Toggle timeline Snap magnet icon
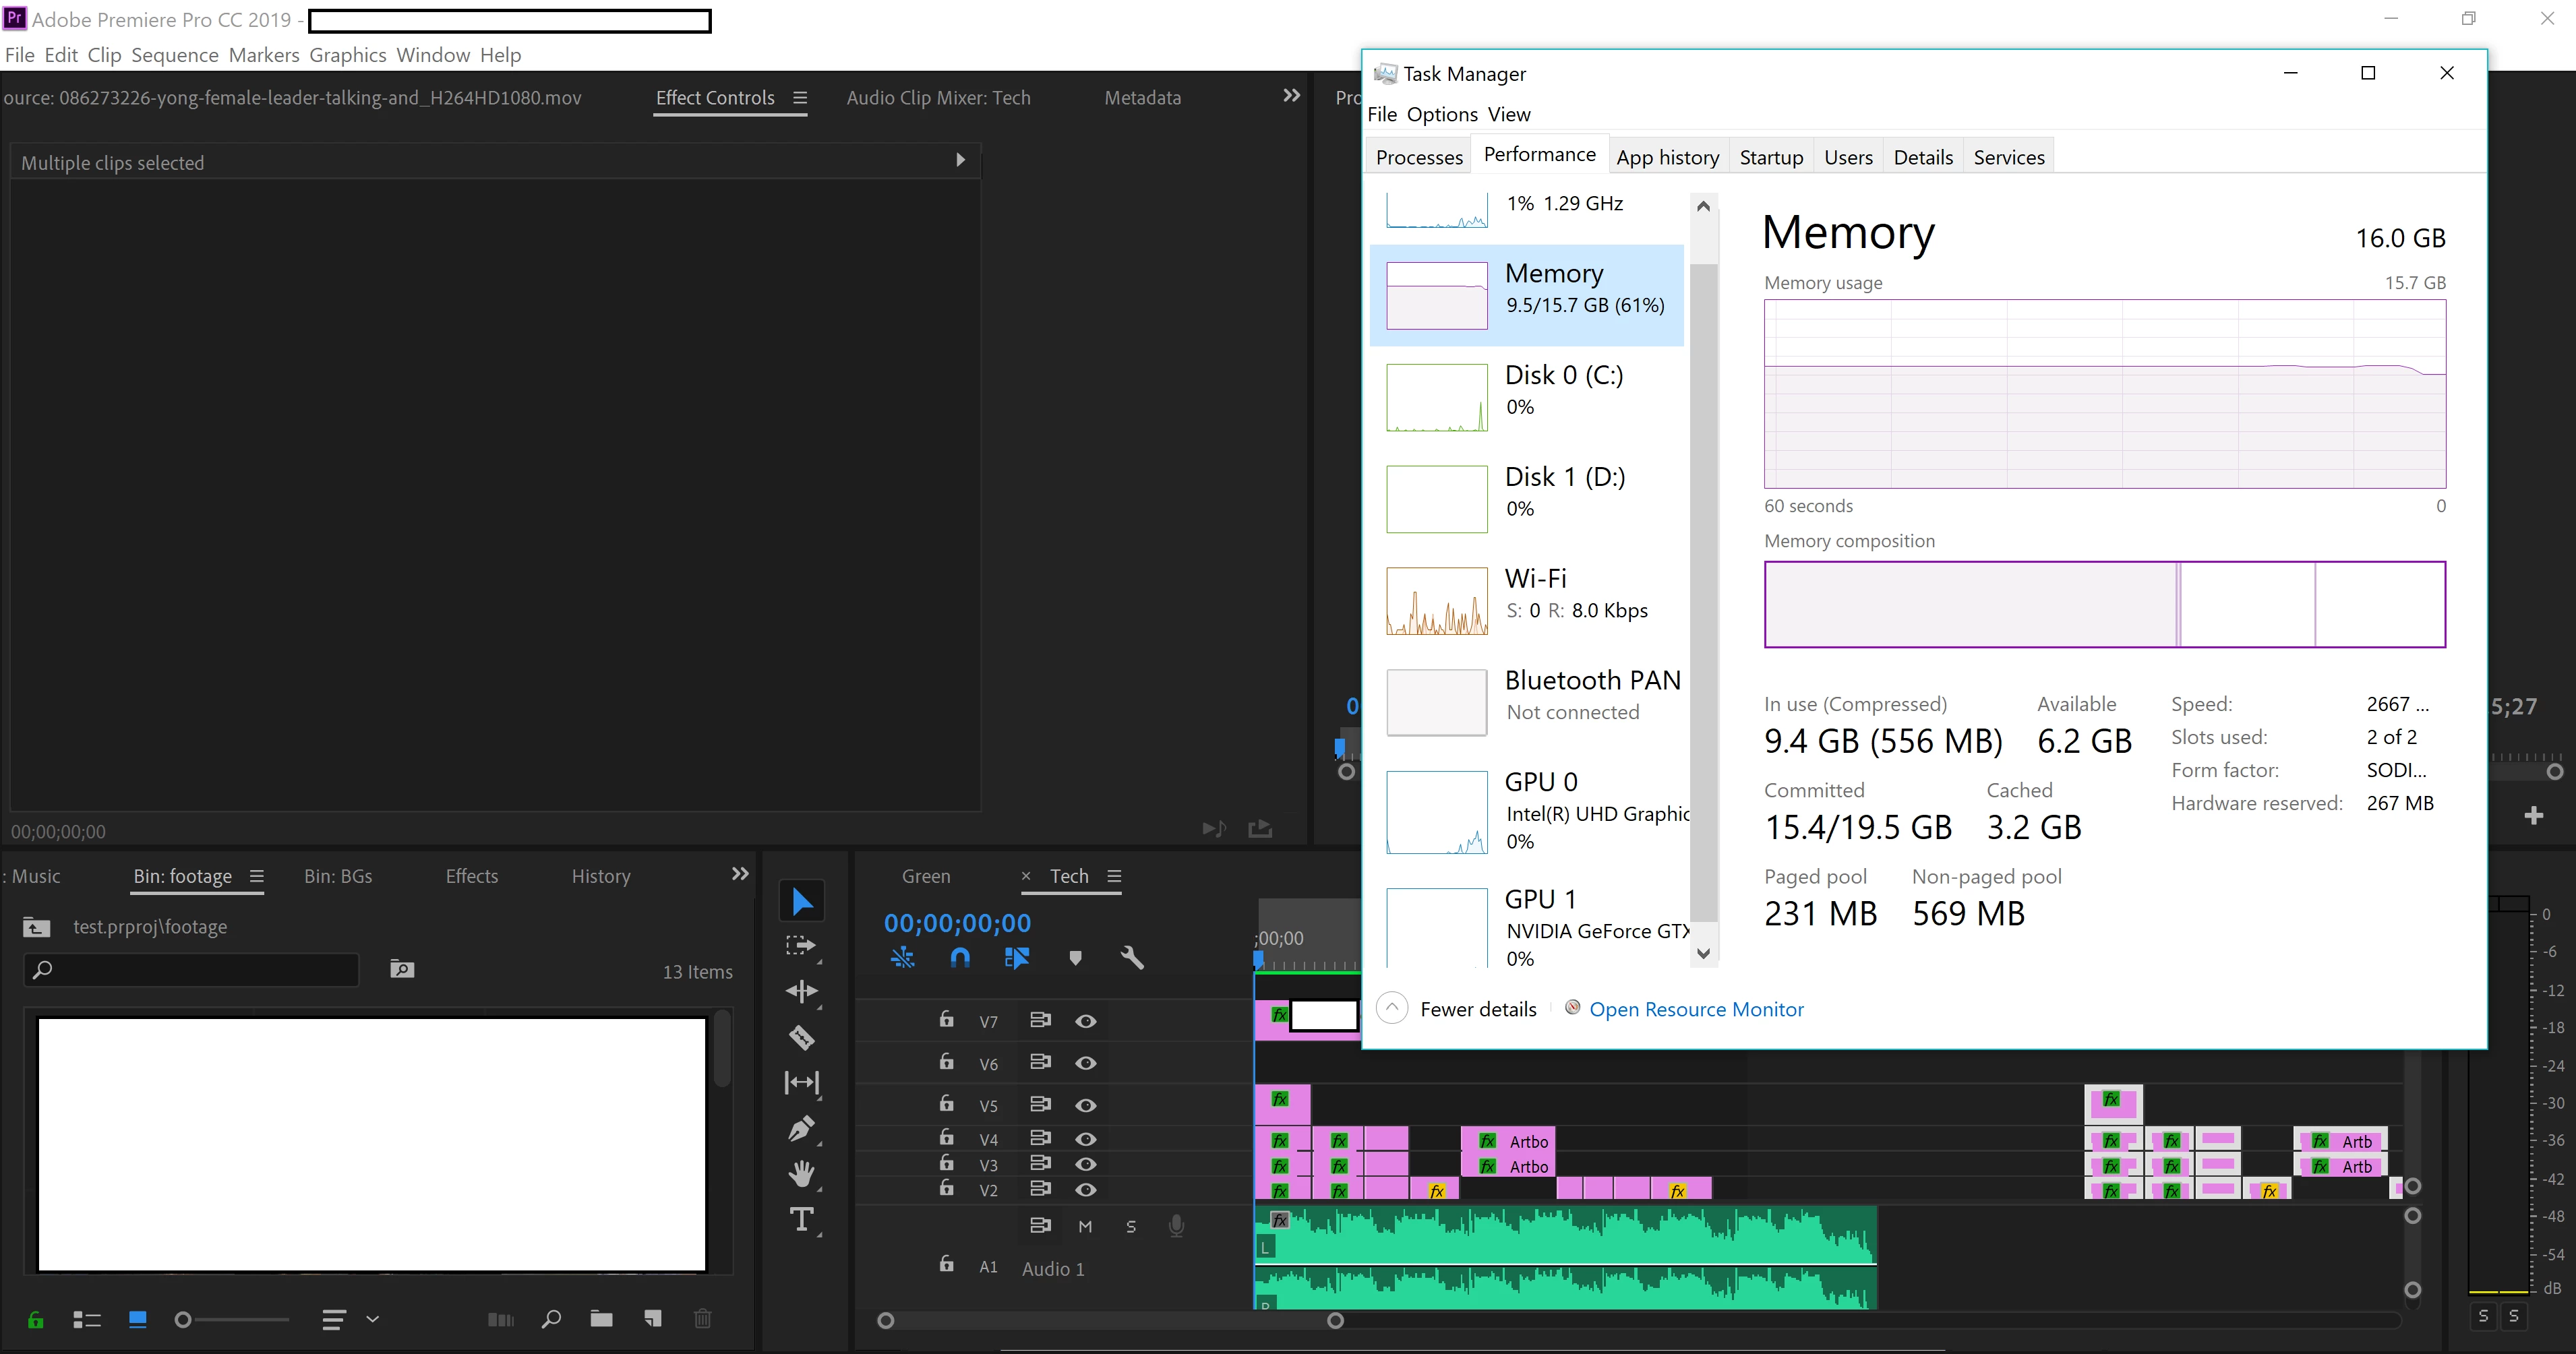 tap(959, 958)
